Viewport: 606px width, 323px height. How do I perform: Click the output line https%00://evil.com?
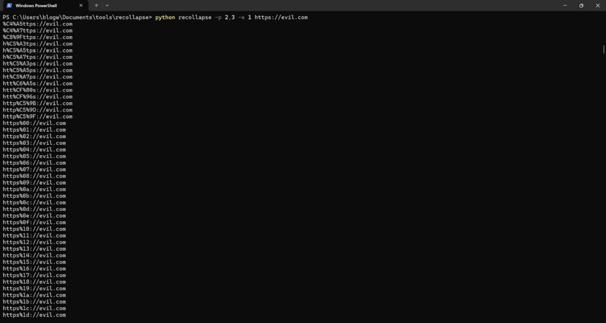click(x=34, y=123)
